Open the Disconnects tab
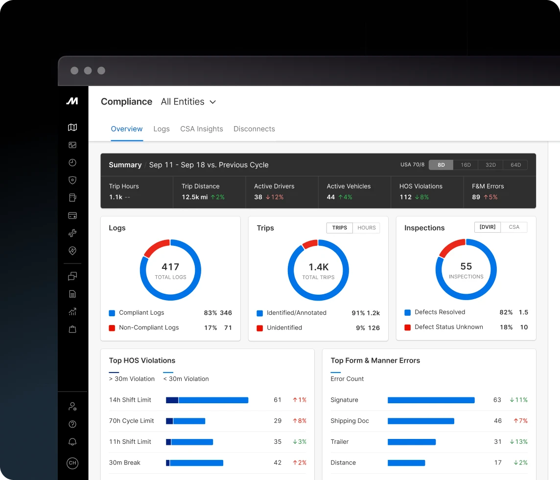The width and height of the screenshot is (560, 480). pyautogui.click(x=254, y=129)
